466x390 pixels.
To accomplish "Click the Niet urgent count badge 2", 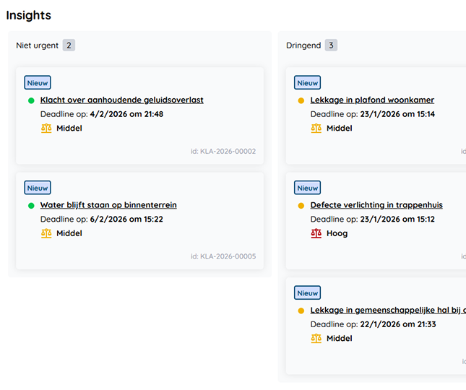I will (69, 45).
